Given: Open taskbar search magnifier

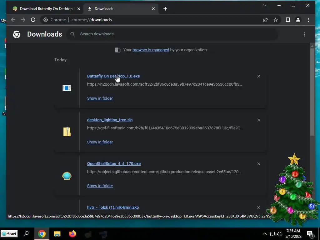Looking at the screenshot, I should [26, 234].
